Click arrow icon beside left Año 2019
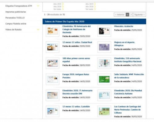The image size is (154, 122). click(63, 4)
